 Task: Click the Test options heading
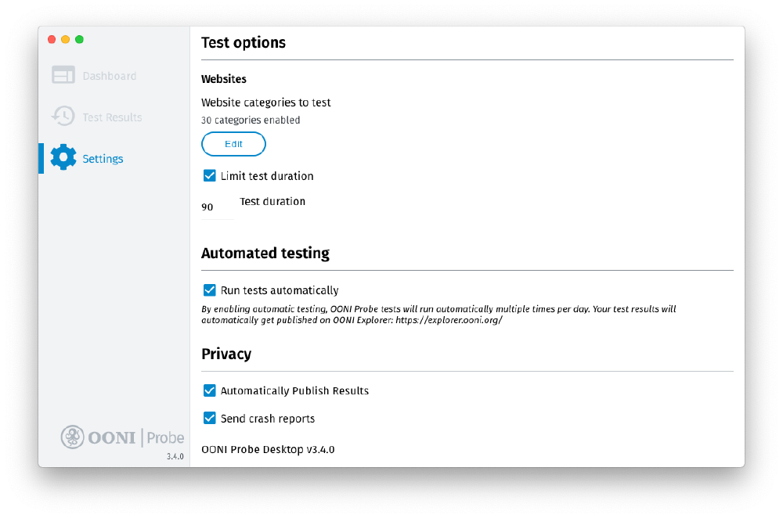click(244, 42)
